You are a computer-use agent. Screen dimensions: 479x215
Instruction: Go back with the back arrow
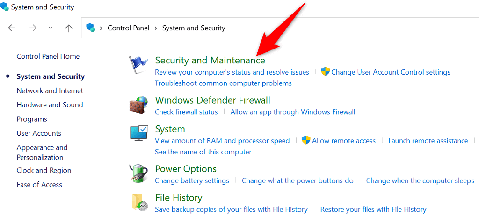[x=12, y=28]
